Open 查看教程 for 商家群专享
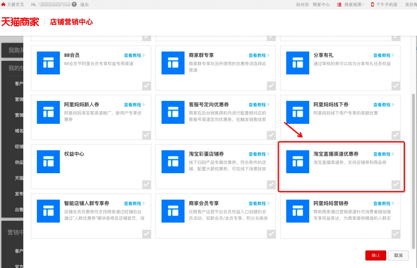 (x=259, y=55)
